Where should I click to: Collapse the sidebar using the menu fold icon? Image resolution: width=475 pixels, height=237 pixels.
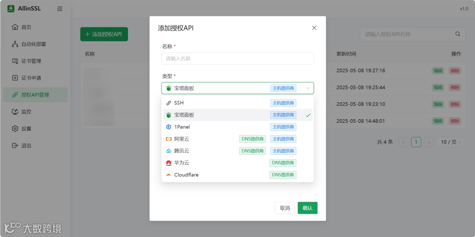pyautogui.click(x=60, y=9)
